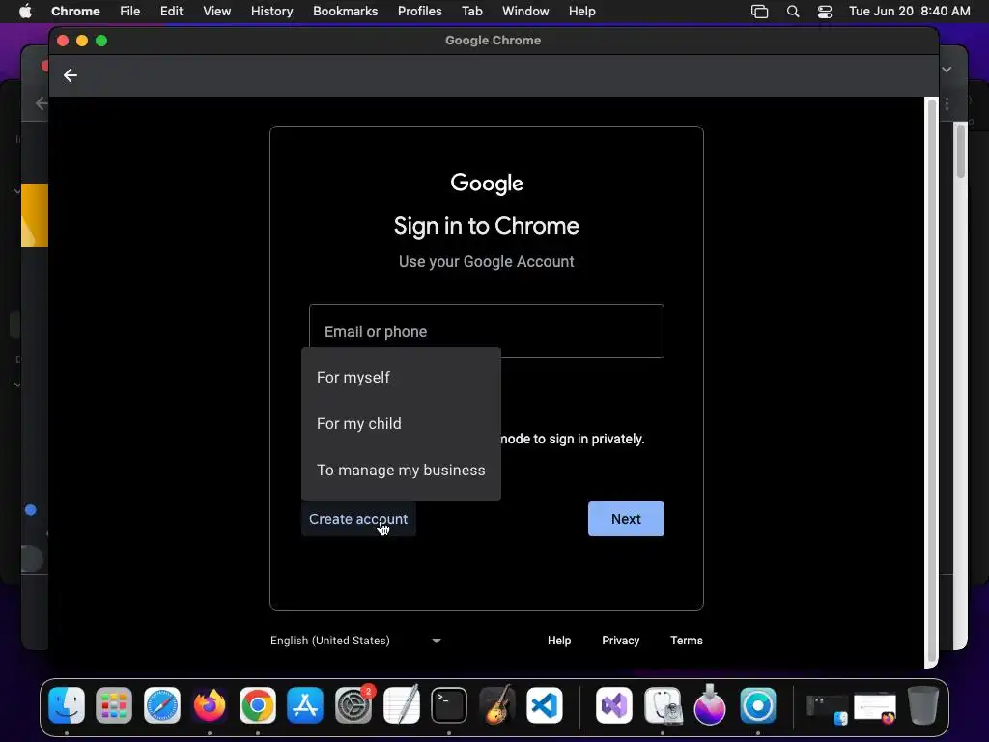The image size is (989, 742).
Task: Choose 'To manage my business' option
Action: coord(401,471)
